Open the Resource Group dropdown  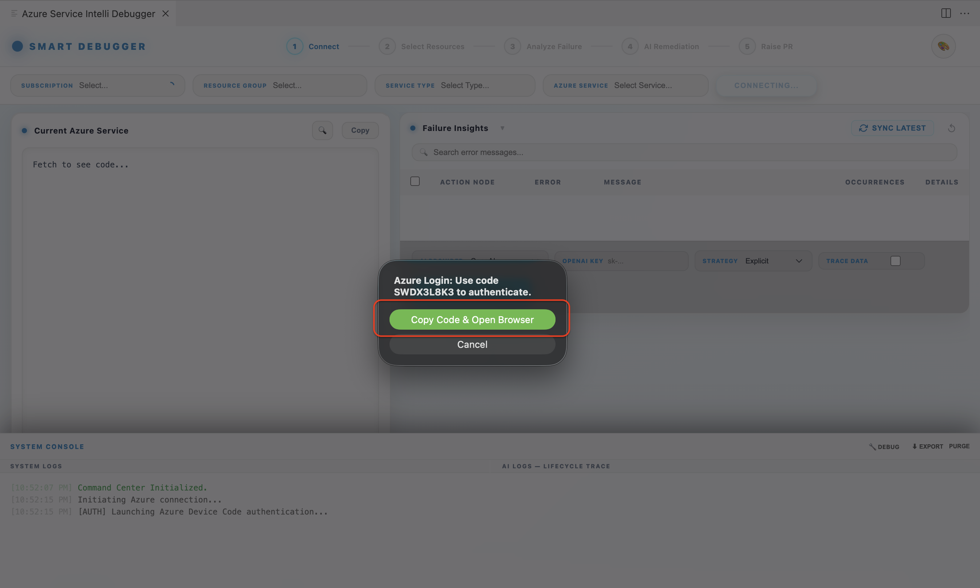click(x=280, y=85)
